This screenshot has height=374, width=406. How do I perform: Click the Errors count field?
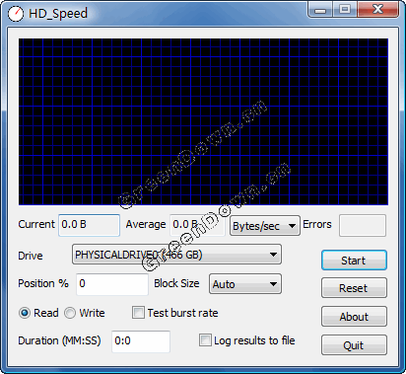363,225
